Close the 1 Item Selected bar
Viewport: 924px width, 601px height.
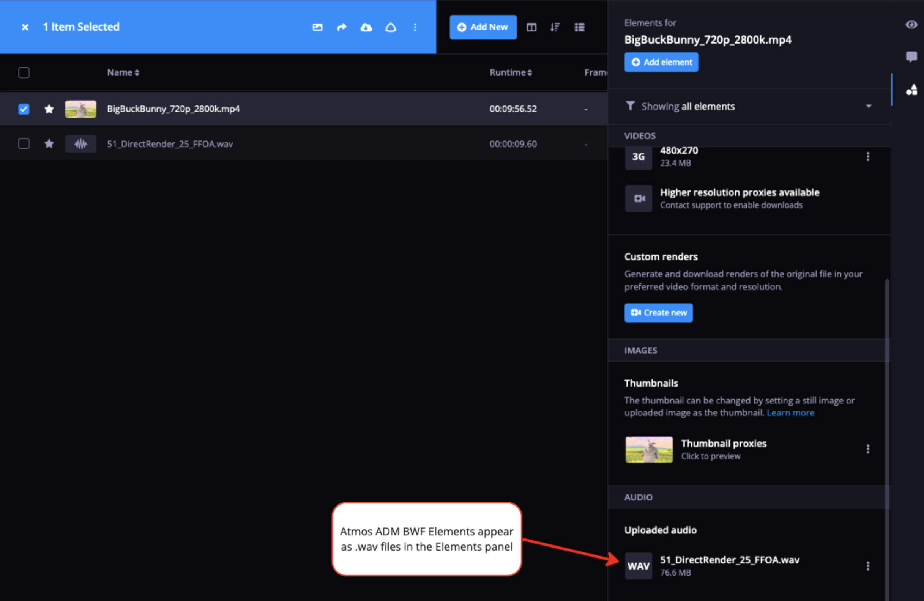click(x=25, y=27)
